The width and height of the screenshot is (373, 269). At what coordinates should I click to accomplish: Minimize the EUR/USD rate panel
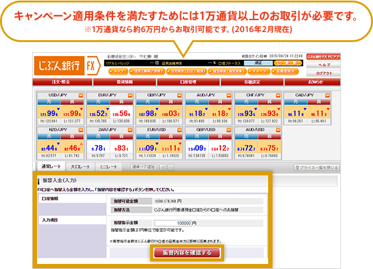pyautogui.click(x=180, y=130)
